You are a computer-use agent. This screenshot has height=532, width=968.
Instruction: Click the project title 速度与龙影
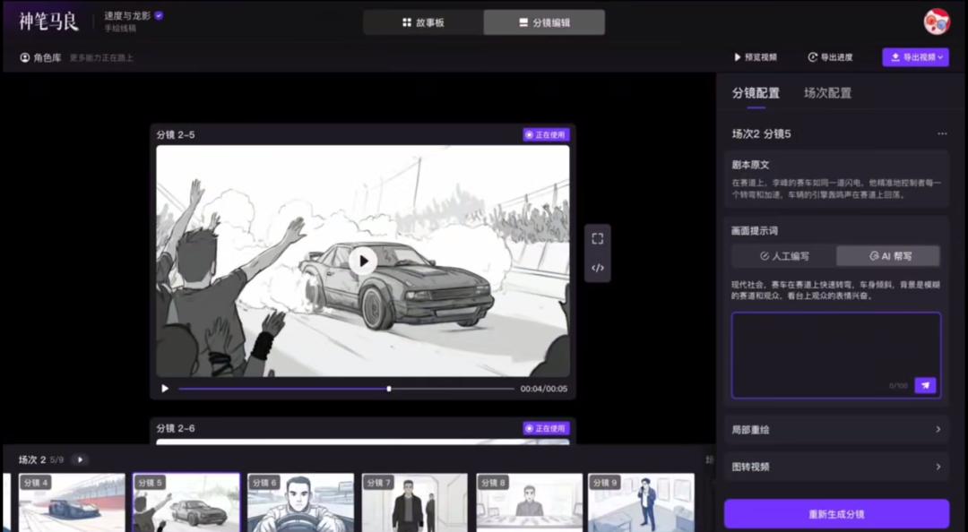tap(127, 16)
